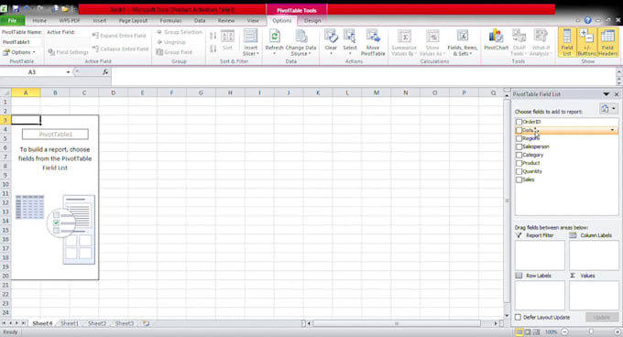Click the PivotTable Name input field
The height and width of the screenshot is (337, 623).
[x=21, y=42]
